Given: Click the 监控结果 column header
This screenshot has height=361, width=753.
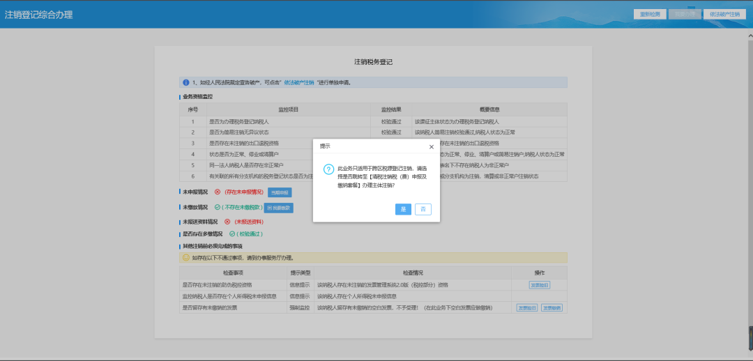Looking at the screenshot, I should [391, 109].
